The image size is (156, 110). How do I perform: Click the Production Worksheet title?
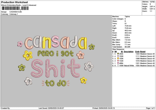(15, 2)
